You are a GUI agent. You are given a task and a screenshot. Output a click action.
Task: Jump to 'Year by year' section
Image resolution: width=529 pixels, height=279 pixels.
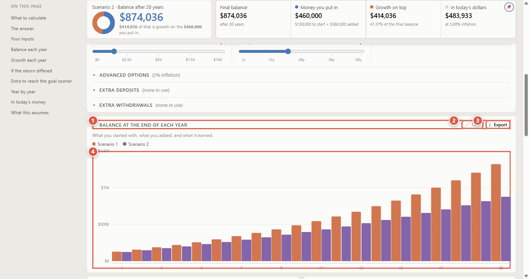[23, 92]
